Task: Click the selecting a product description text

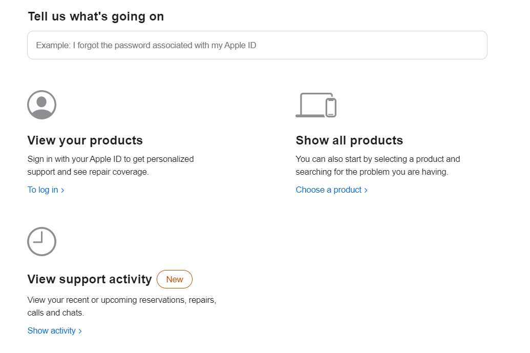Action: click(378, 165)
